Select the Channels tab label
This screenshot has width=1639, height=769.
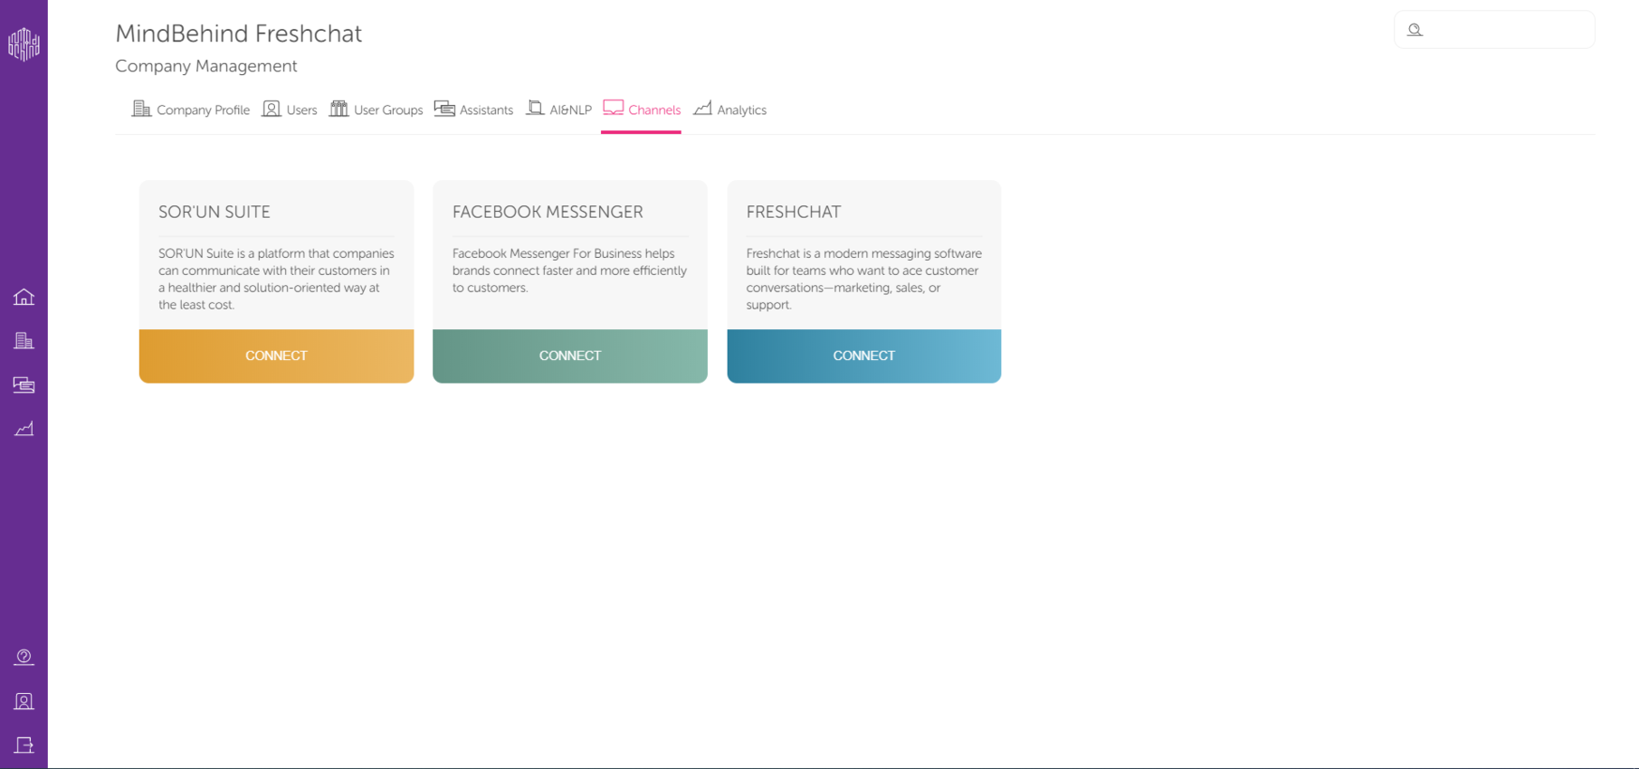tap(654, 110)
